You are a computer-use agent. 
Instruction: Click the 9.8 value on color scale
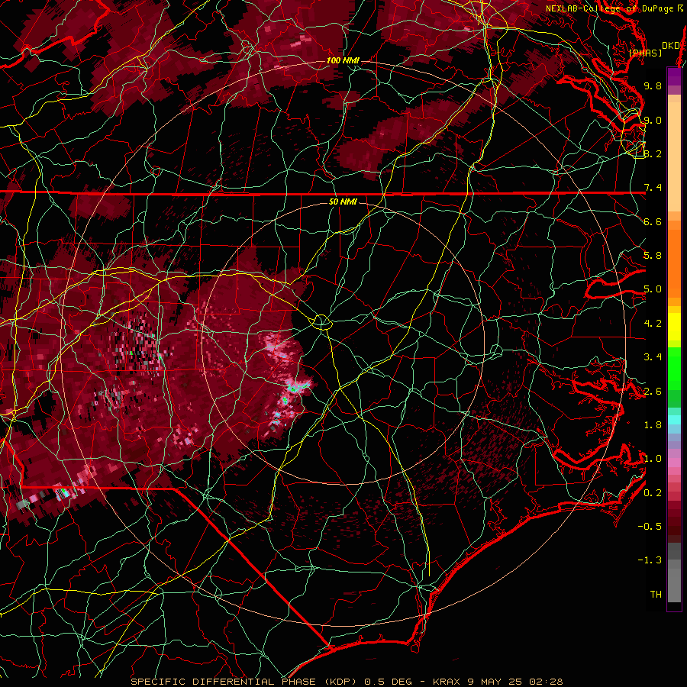653,85
